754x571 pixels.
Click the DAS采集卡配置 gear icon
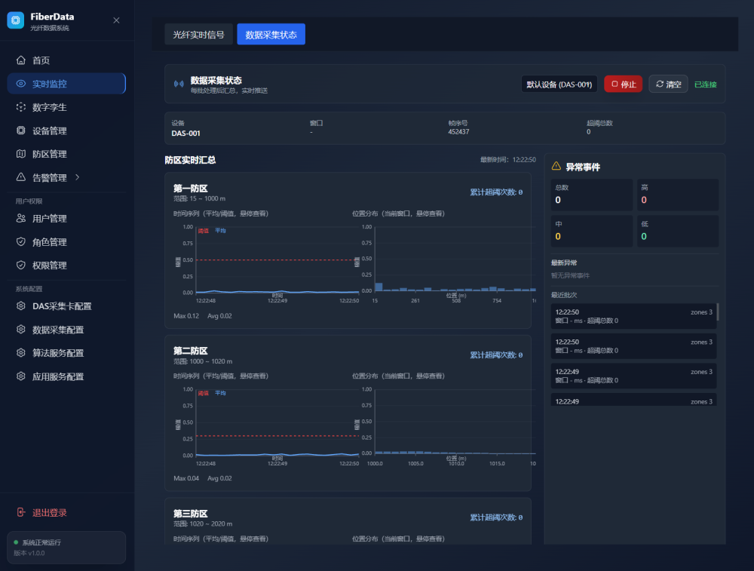(x=21, y=306)
